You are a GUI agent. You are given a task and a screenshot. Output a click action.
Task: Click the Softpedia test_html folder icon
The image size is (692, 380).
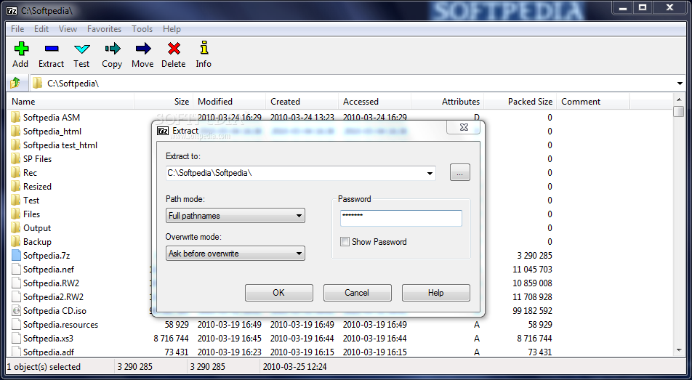pos(16,145)
